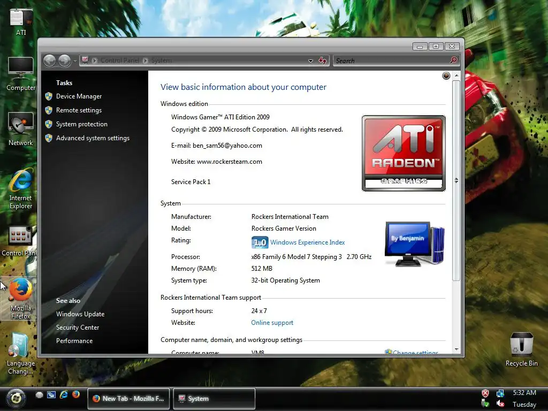Image resolution: width=548 pixels, height=411 pixels.
Task: Open recent pages dropdown beside Forward arrow
Action: (75, 61)
